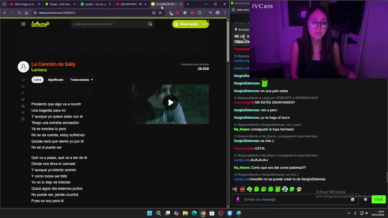Open the taskbar volume control
Image resolution: width=388 pixels, height=218 pixels.
click(x=366, y=213)
